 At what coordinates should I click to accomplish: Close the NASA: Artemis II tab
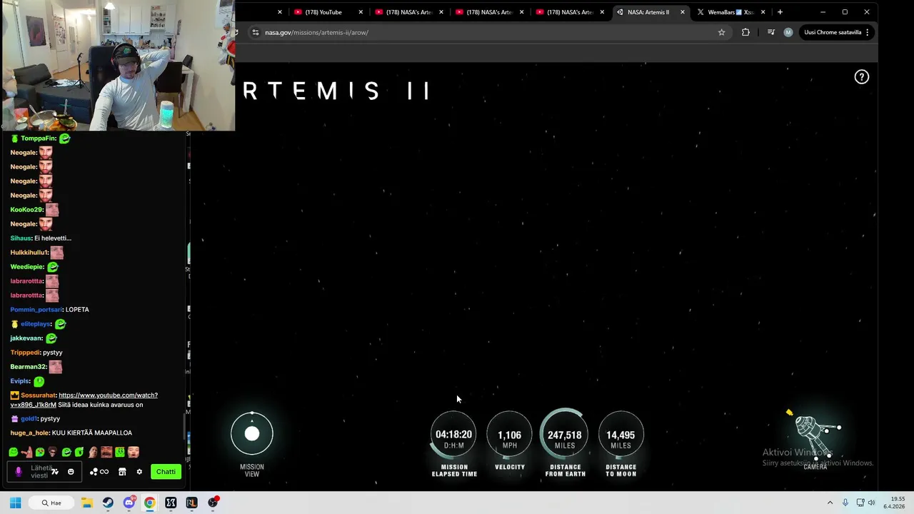[683, 12]
